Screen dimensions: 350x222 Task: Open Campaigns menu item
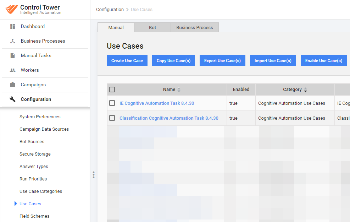tap(33, 85)
